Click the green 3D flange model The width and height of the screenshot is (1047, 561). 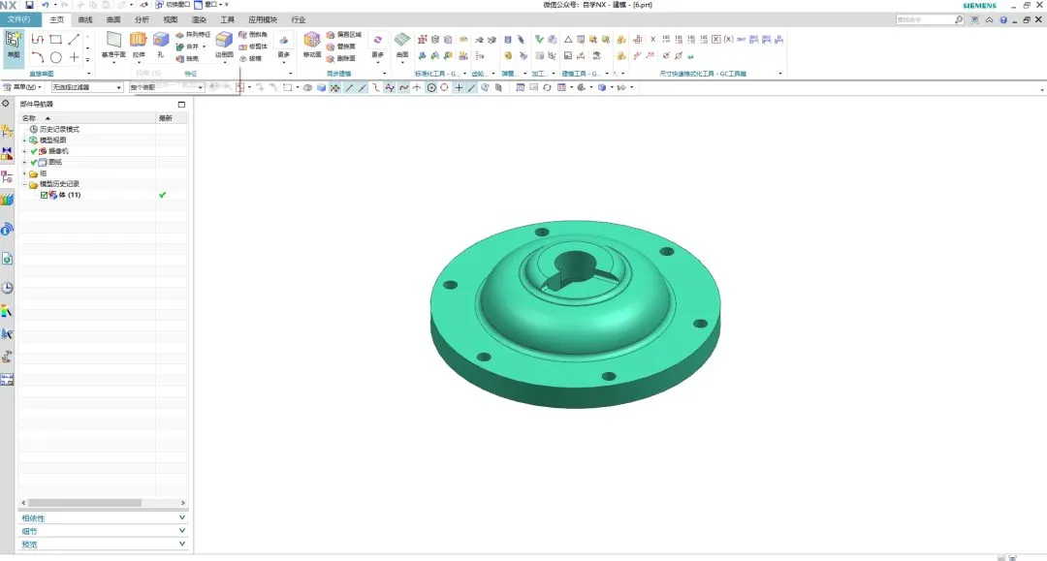[x=575, y=314]
